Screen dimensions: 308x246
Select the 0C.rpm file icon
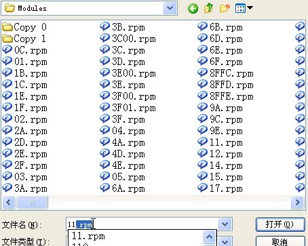(7, 49)
